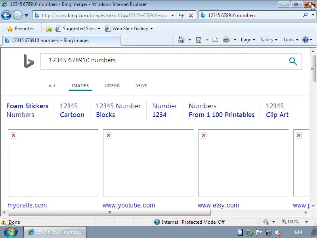This screenshot has height=238, width=317.
Task: Click the Add to Favorites Bar icon
Action: [48, 29]
